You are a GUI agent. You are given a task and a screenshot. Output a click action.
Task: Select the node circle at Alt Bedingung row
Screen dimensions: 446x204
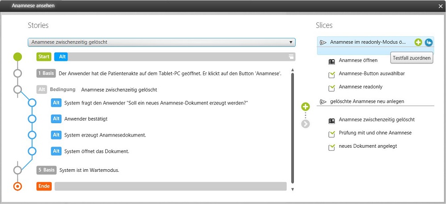(x=18, y=90)
